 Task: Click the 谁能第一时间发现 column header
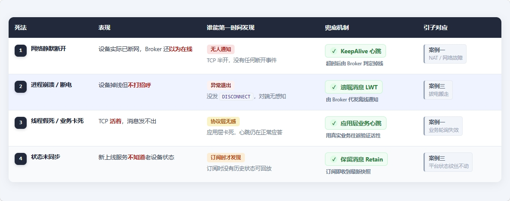[x=231, y=27]
